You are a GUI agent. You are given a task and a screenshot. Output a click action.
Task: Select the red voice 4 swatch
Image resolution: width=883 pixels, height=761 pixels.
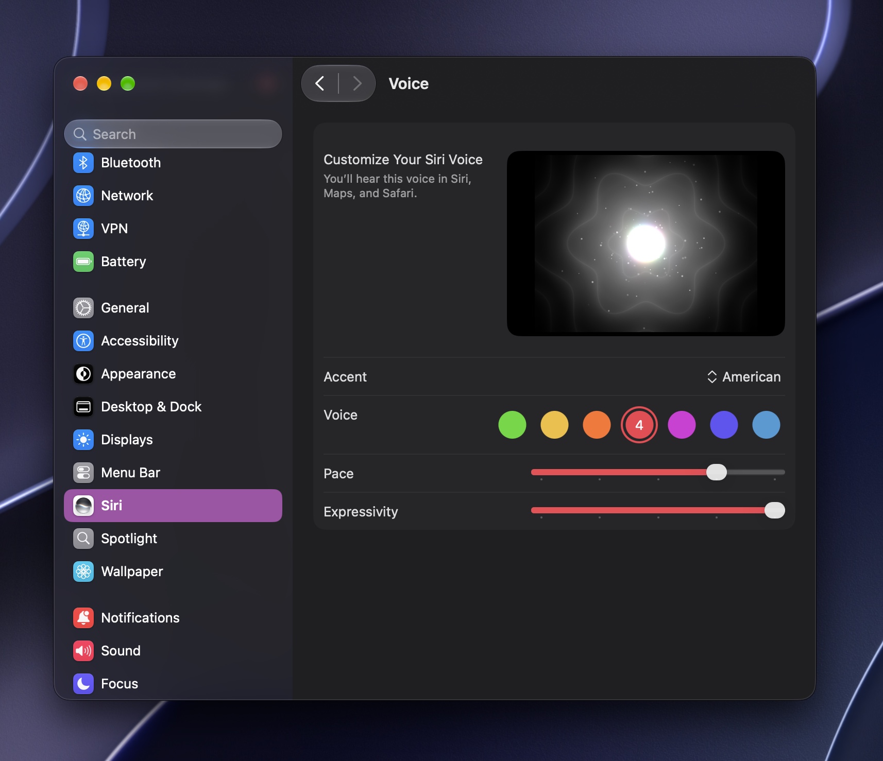[639, 425]
